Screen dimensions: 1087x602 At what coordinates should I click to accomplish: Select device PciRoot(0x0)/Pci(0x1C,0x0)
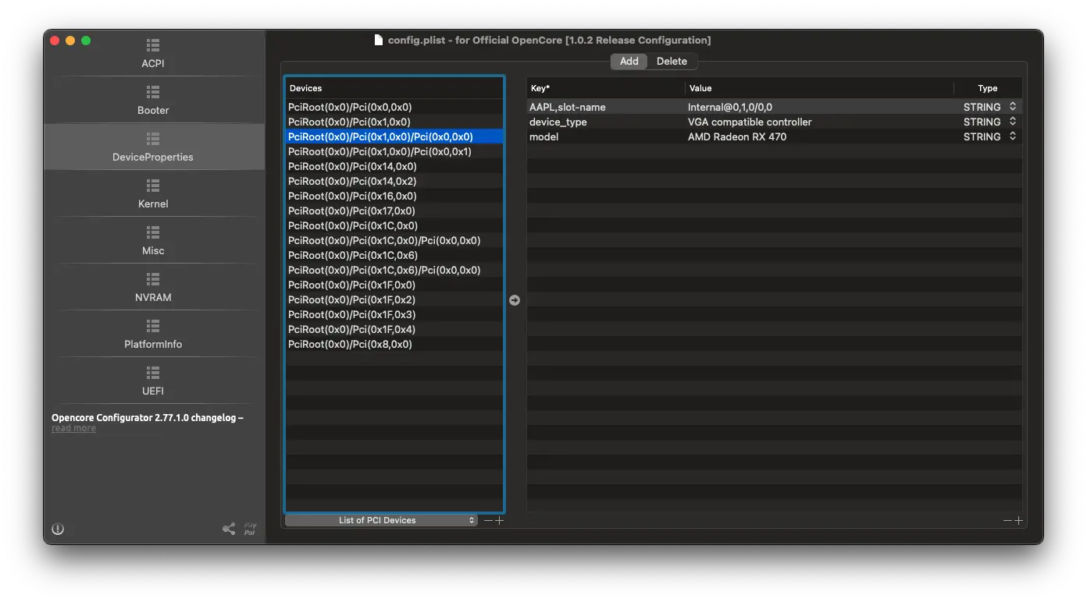point(394,225)
